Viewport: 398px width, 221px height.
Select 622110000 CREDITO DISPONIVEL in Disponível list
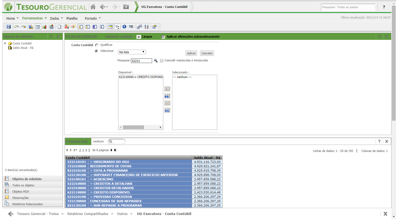141,77
